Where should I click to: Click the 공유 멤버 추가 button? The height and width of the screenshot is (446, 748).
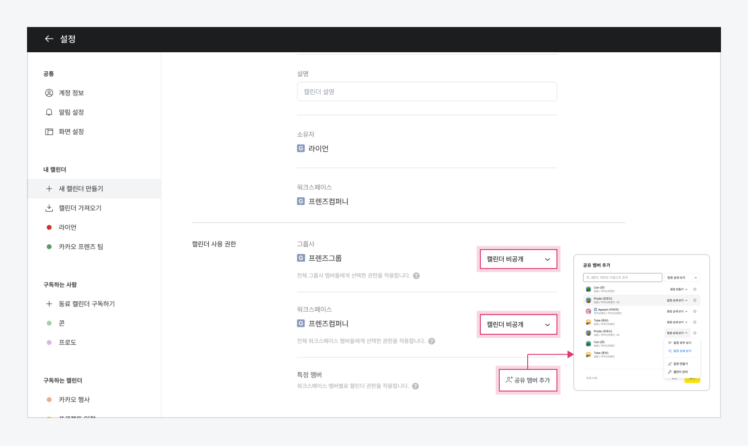click(528, 380)
